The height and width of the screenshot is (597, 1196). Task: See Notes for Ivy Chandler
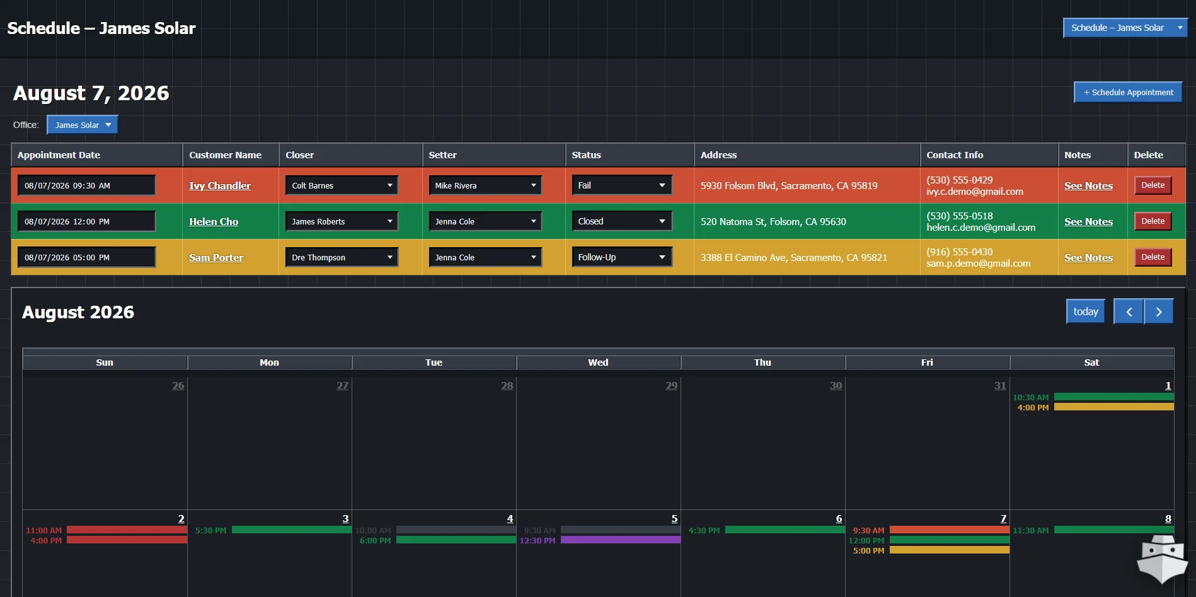click(1088, 185)
